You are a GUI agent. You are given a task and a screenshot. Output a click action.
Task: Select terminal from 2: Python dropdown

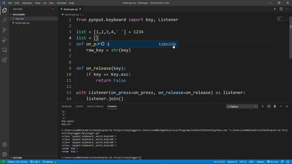pos(242,107)
